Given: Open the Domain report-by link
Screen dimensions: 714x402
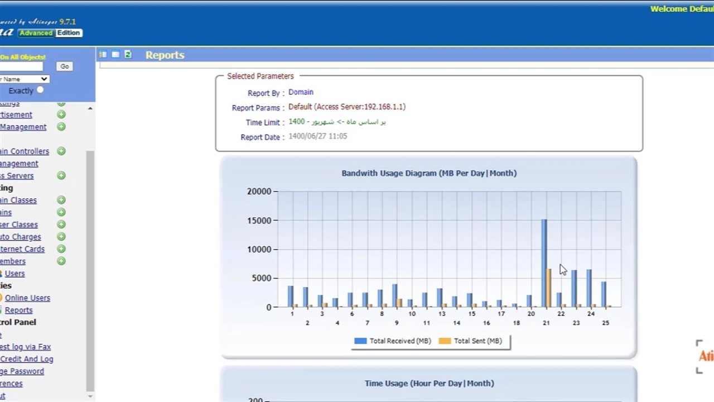Looking at the screenshot, I should [301, 92].
